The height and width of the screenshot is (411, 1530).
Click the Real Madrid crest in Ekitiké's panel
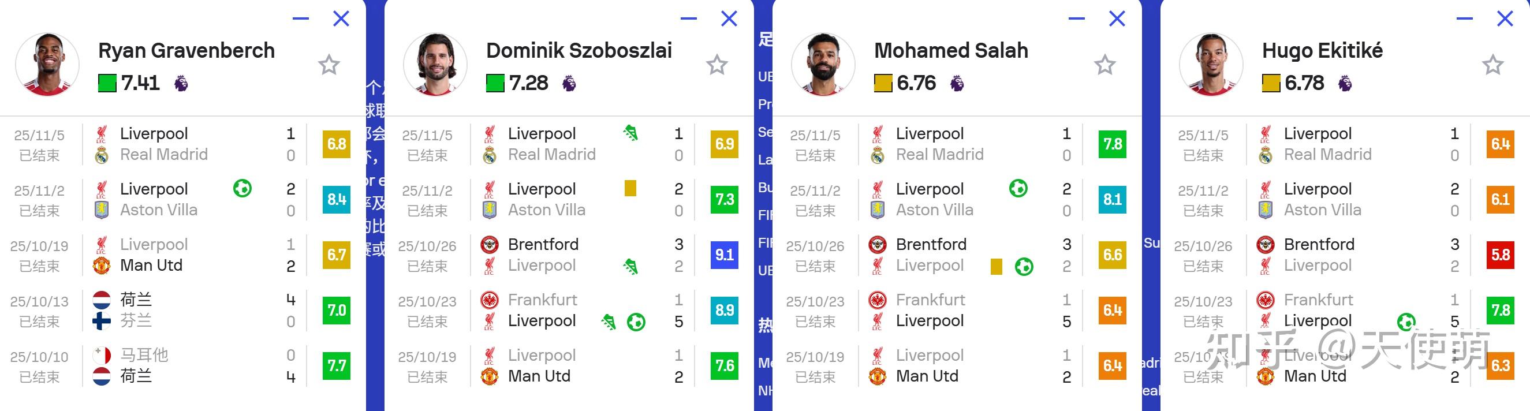click(x=1266, y=156)
